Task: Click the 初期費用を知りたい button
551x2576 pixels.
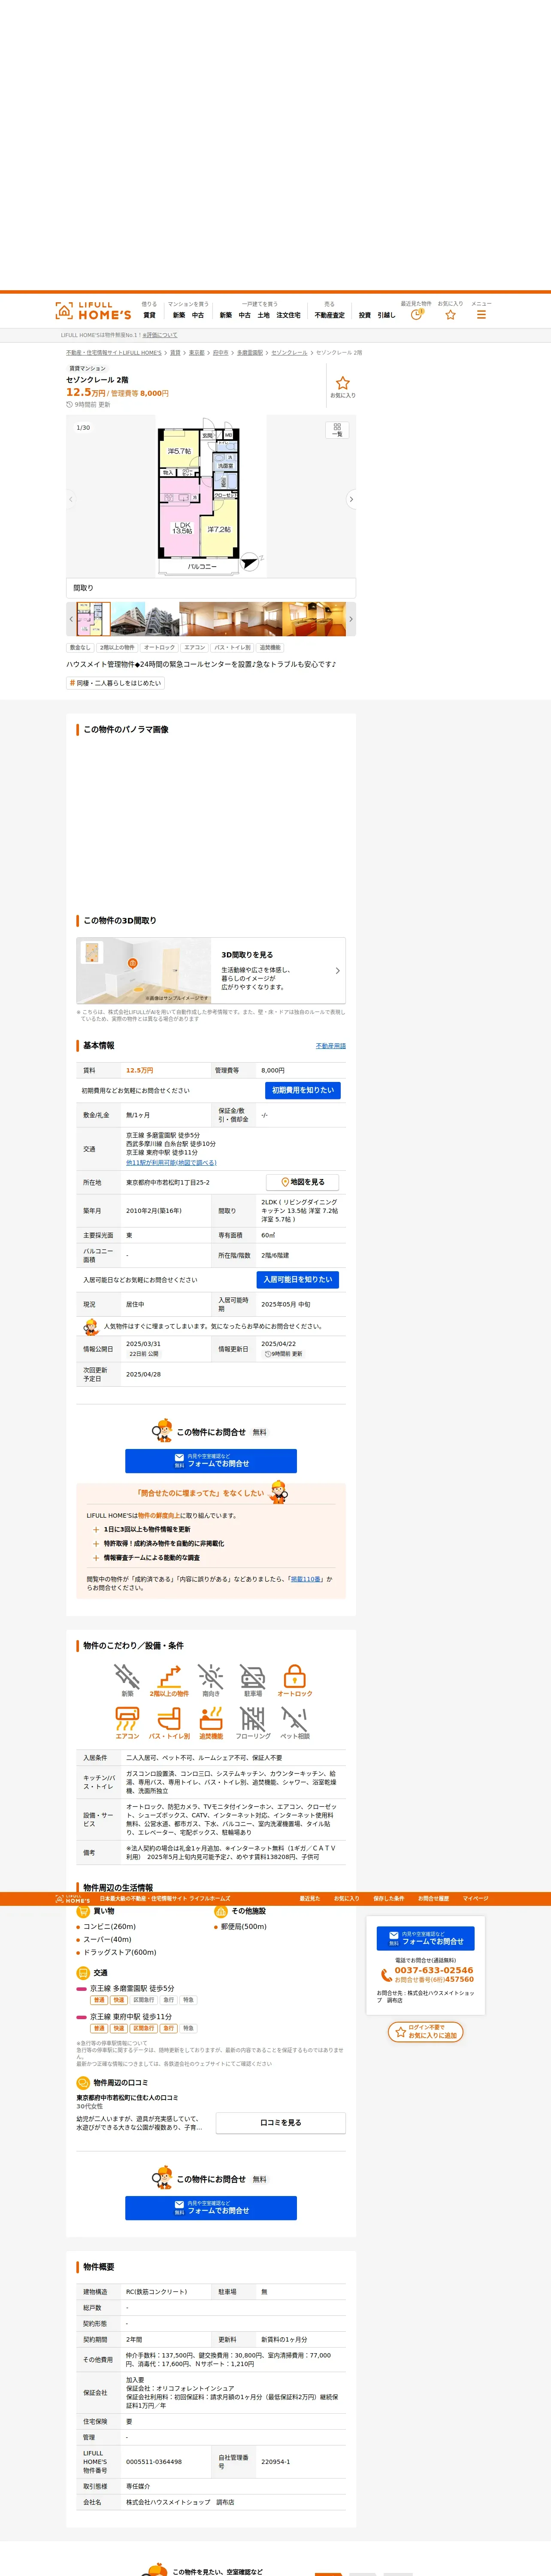Action: pos(303,1090)
